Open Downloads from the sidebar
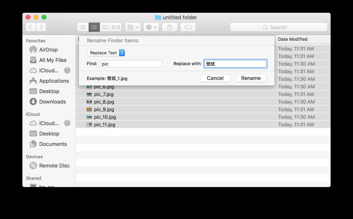Image resolution: width=353 pixels, height=219 pixels. point(52,102)
